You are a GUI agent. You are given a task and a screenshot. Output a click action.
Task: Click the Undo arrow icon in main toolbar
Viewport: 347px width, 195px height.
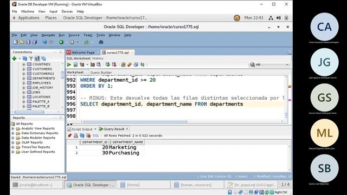tap(44, 42)
